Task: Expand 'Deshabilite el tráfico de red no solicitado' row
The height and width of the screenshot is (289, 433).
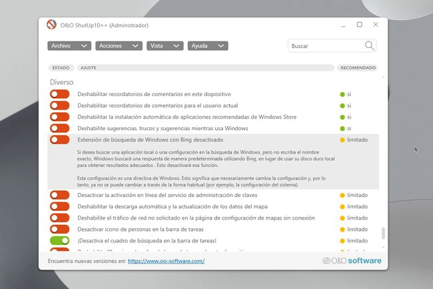Action: [196, 218]
